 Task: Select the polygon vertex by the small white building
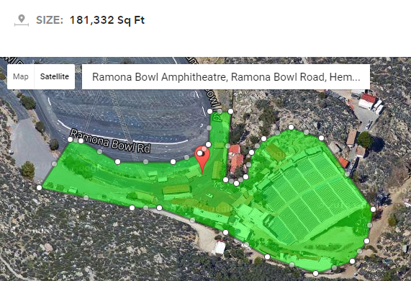(x=225, y=233)
